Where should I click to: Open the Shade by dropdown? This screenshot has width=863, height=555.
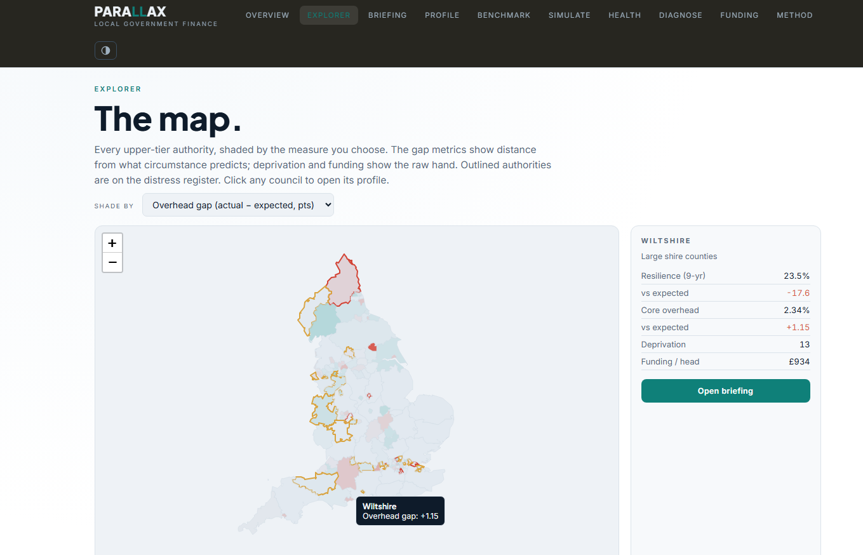[238, 205]
